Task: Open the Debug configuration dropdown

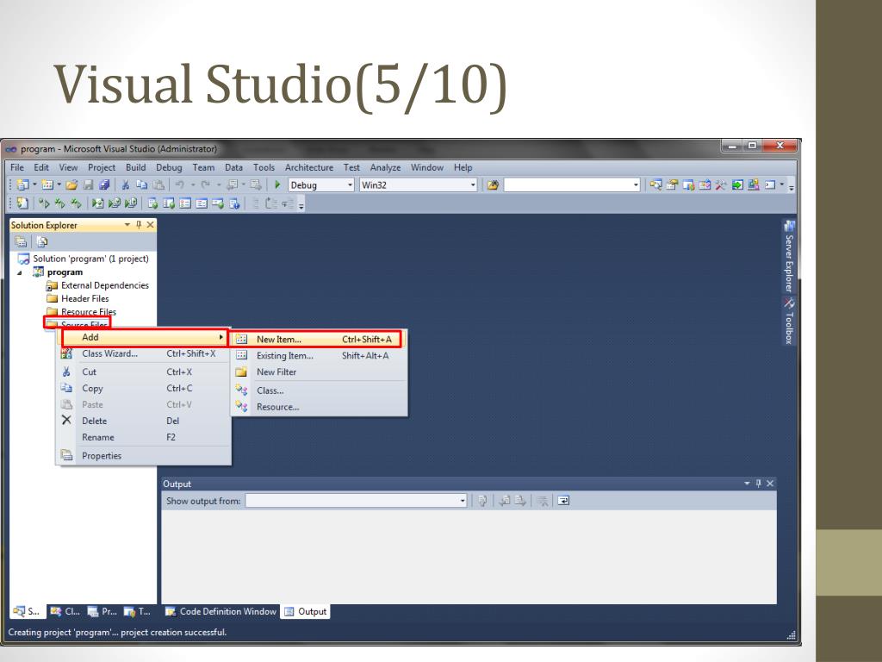Action: (x=350, y=184)
